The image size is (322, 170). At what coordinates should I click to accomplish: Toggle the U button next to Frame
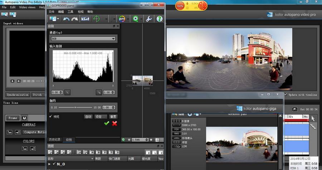point(24,118)
